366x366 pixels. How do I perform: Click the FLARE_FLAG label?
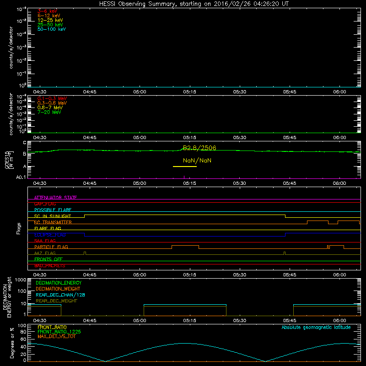tap(48, 228)
